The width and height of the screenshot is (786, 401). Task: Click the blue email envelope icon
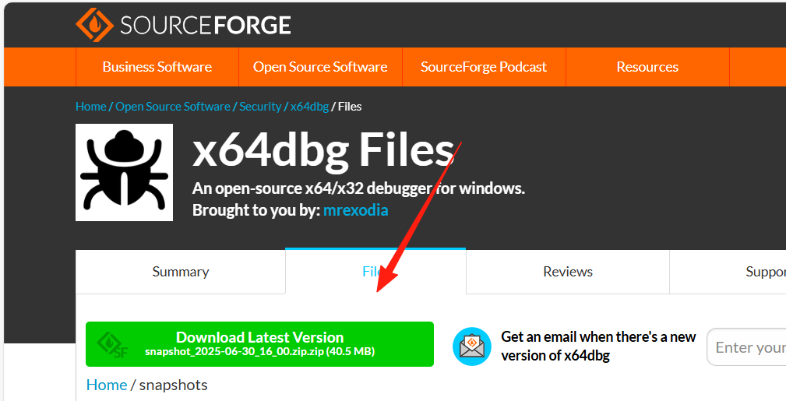coord(472,346)
